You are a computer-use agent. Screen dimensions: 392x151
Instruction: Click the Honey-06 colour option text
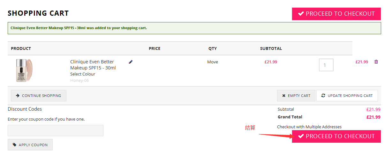(x=79, y=81)
